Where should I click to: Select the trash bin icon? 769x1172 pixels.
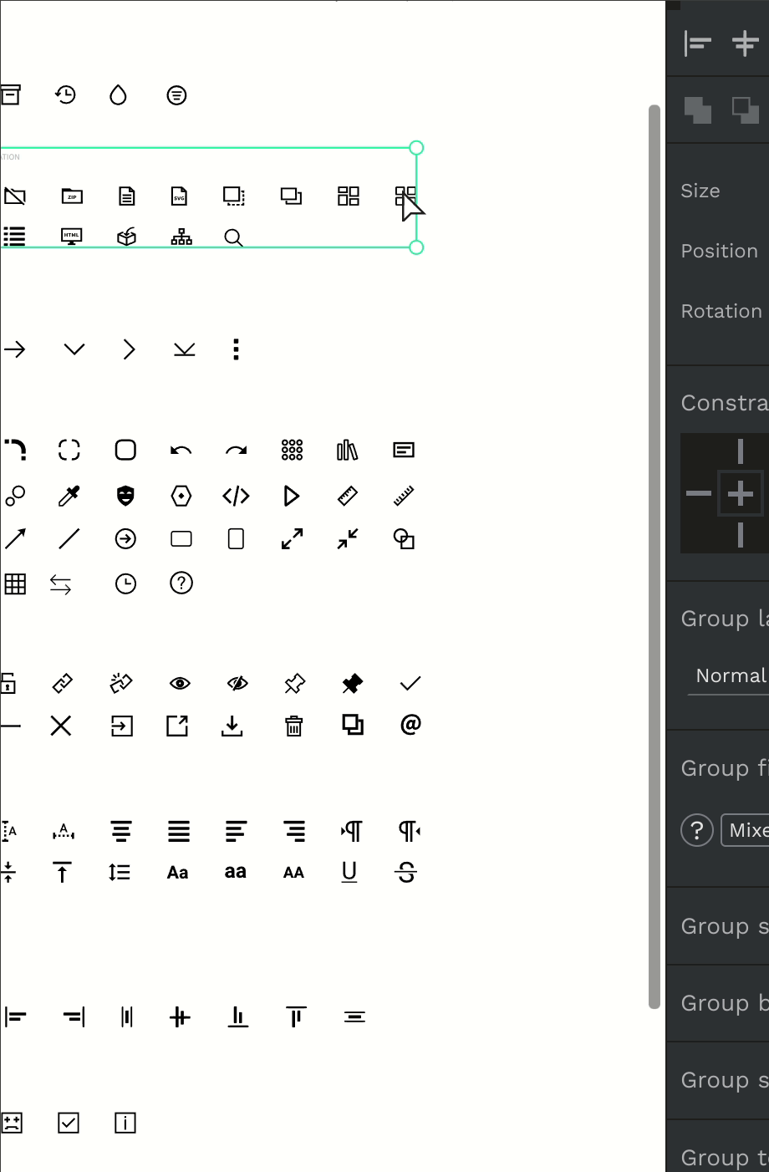coord(293,726)
